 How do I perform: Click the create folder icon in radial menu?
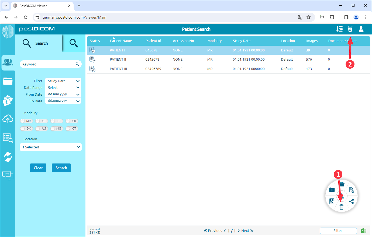coord(332,190)
